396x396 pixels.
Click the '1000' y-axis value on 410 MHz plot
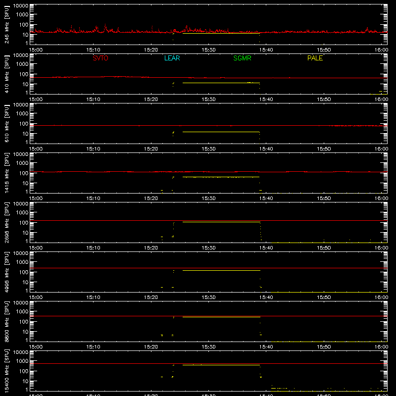[x=22, y=64]
